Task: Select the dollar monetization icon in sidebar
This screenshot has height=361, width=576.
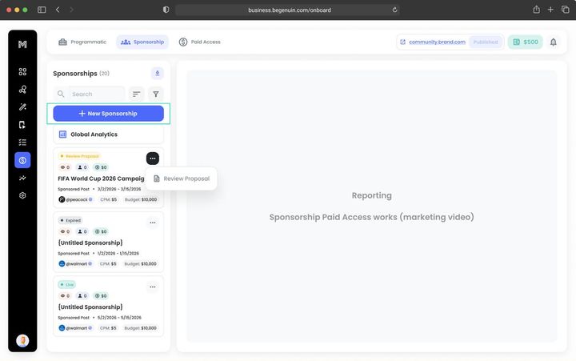Action: pos(22,160)
